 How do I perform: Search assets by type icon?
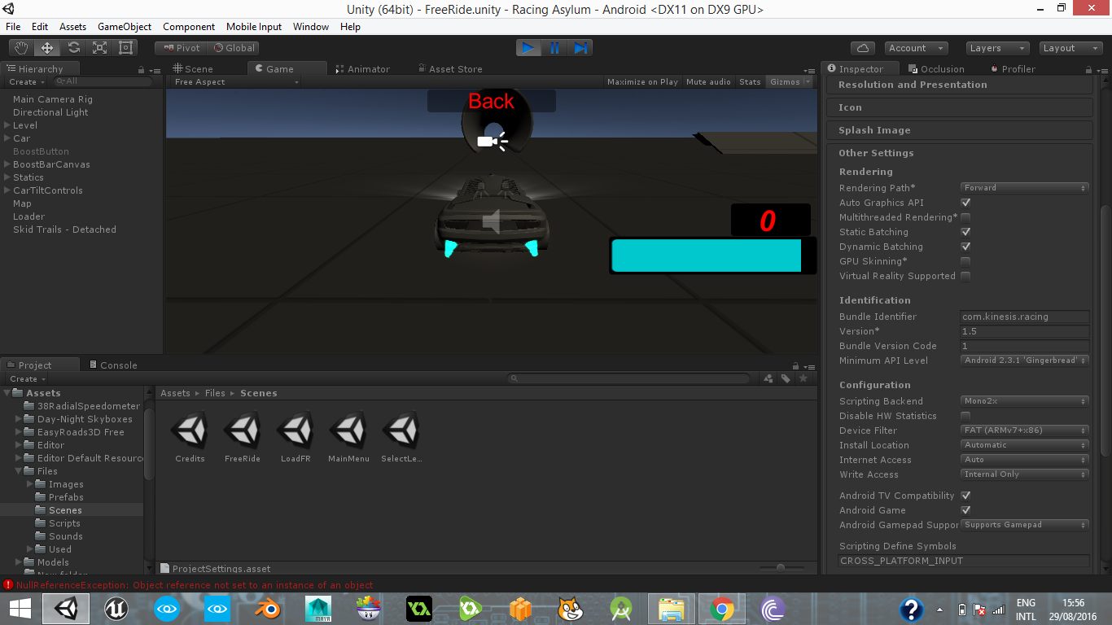coord(768,378)
